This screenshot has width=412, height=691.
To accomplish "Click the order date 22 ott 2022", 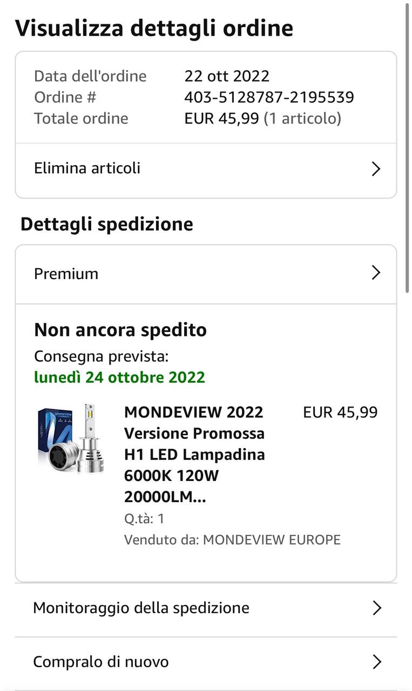I will tap(227, 76).
